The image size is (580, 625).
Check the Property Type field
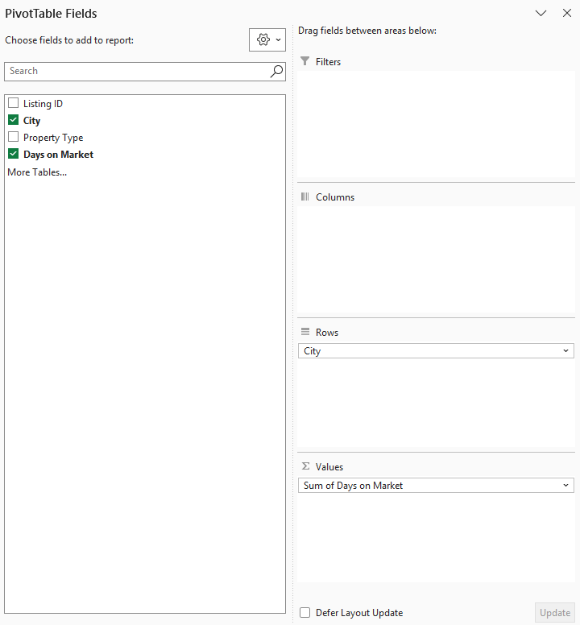[13, 137]
